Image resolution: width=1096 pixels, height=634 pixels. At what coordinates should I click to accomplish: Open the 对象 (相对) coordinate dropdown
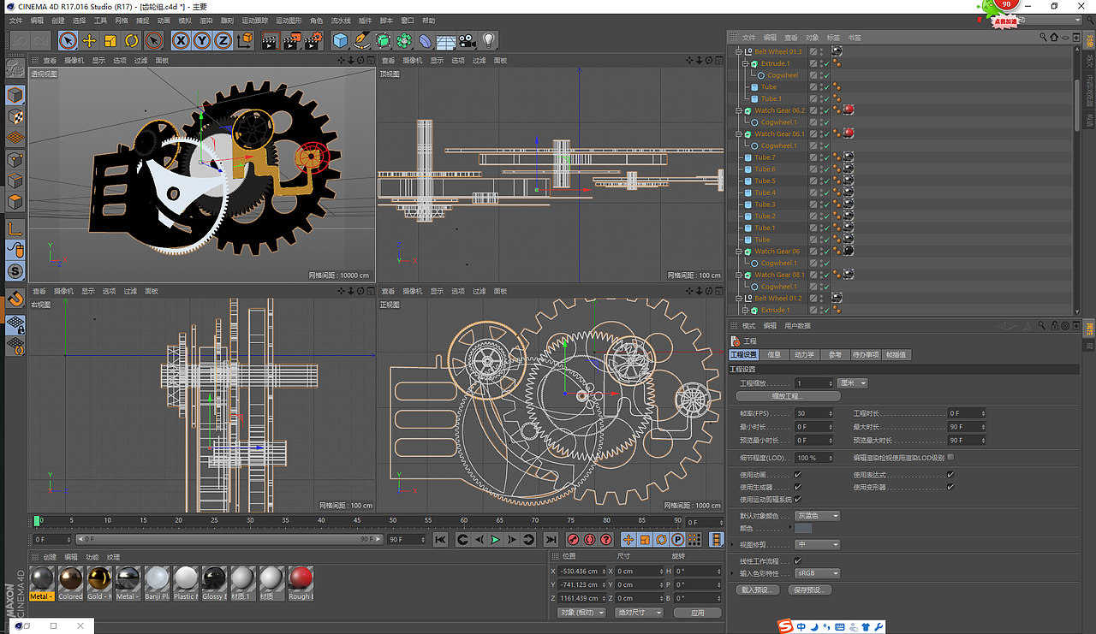click(582, 613)
